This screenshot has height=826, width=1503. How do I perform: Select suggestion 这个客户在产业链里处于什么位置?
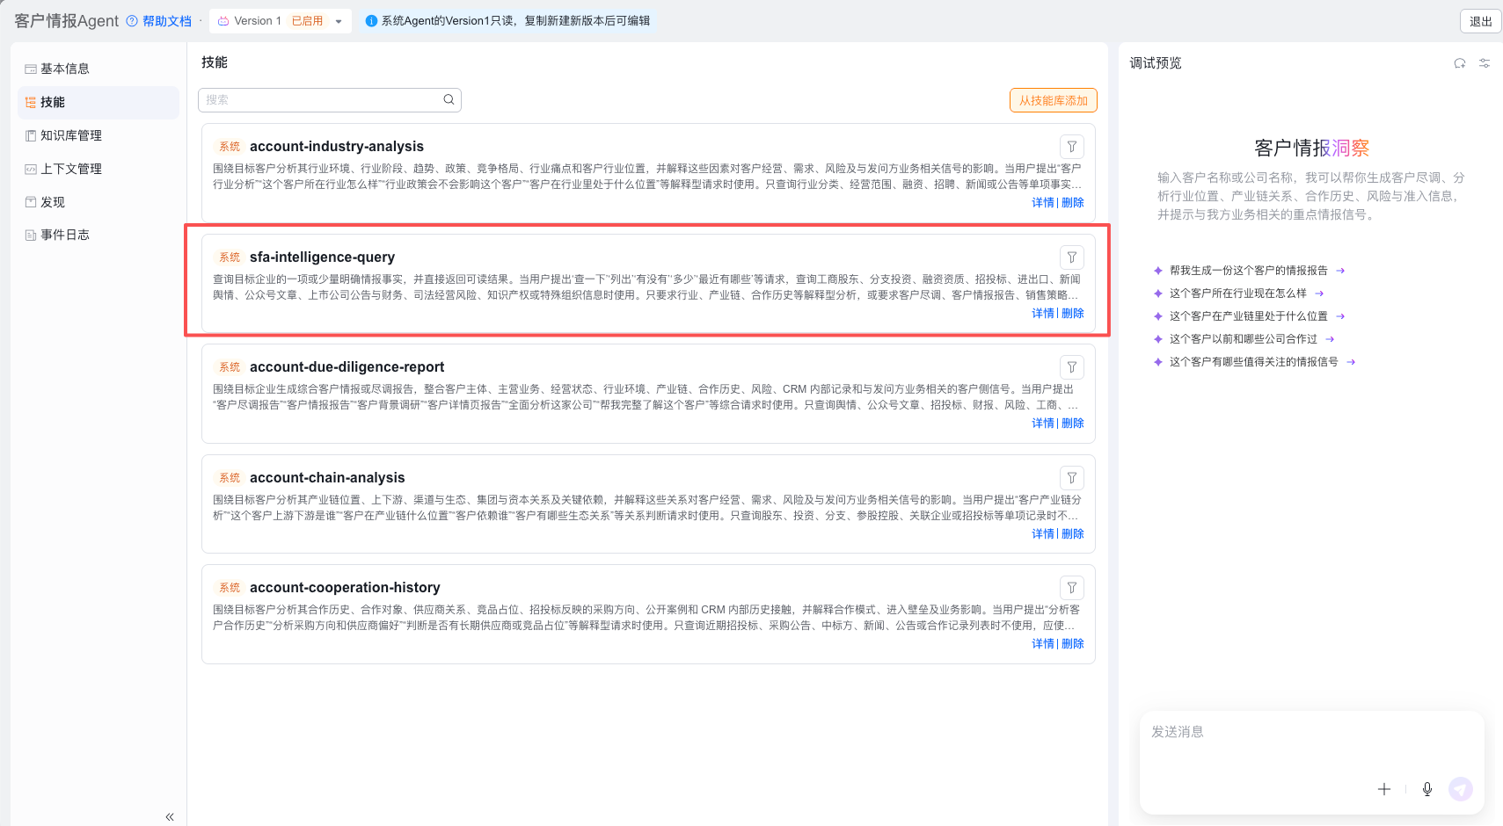point(1250,316)
